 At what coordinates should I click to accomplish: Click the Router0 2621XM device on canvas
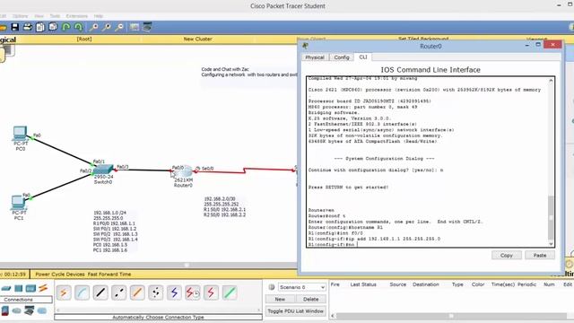click(x=183, y=171)
